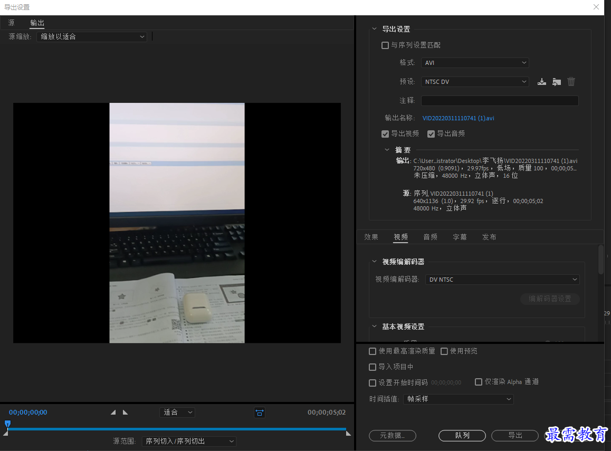
Task: Open the source range dropdown
Action: pos(189,442)
